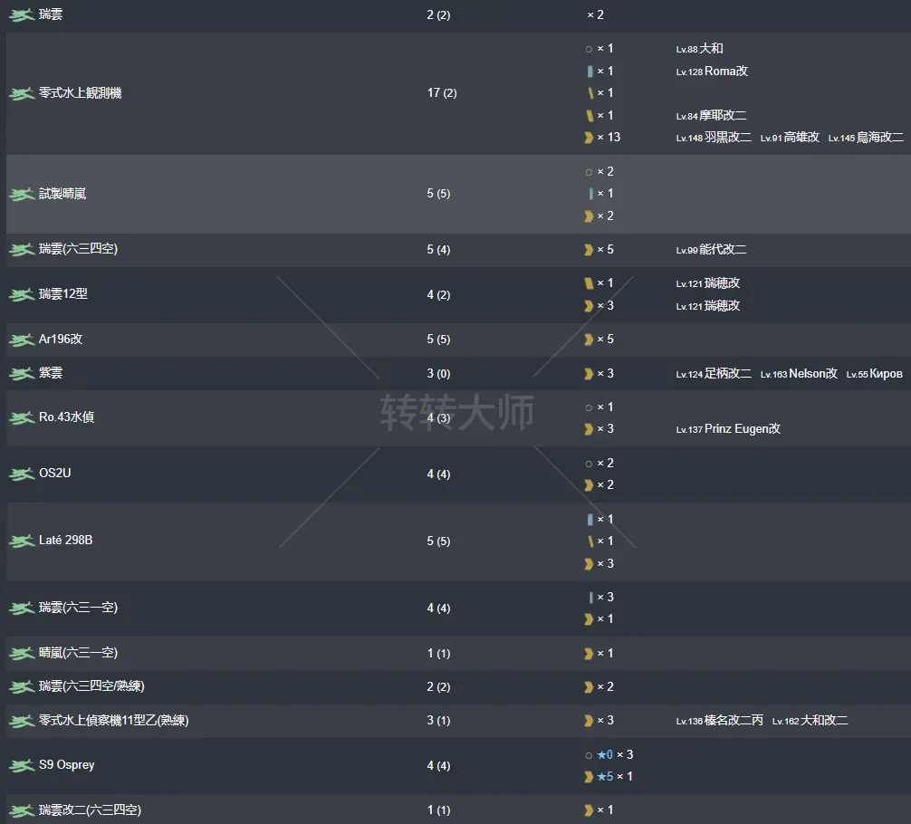Select the seaplane icon for S9 Osprey
This screenshot has height=824, width=911.
click(22, 766)
